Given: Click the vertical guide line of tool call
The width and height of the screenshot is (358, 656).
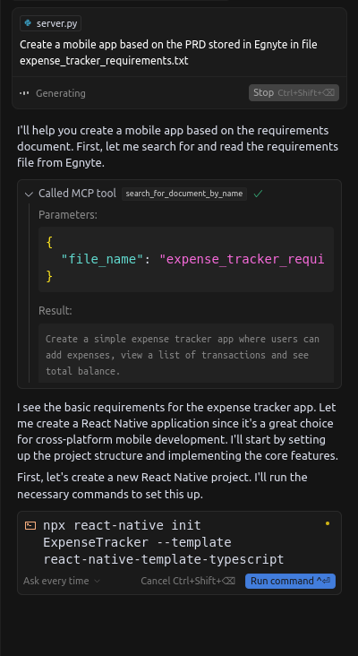Looking at the screenshot, I should 30,293.
